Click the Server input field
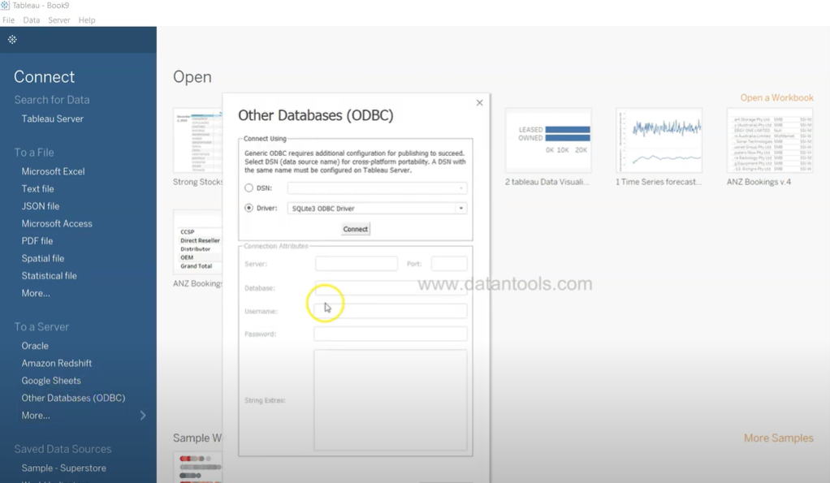The image size is (830, 483). [x=357, y=264]
